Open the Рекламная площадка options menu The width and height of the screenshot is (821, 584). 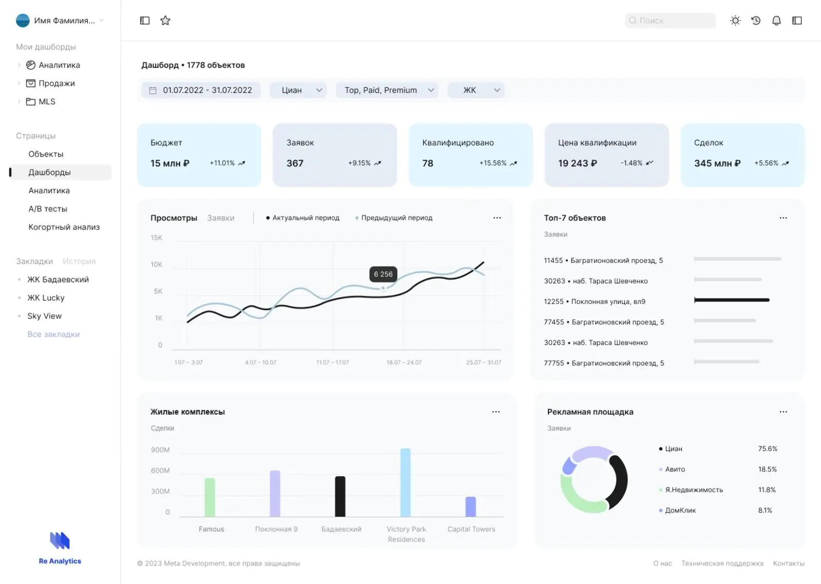[783, 412]
